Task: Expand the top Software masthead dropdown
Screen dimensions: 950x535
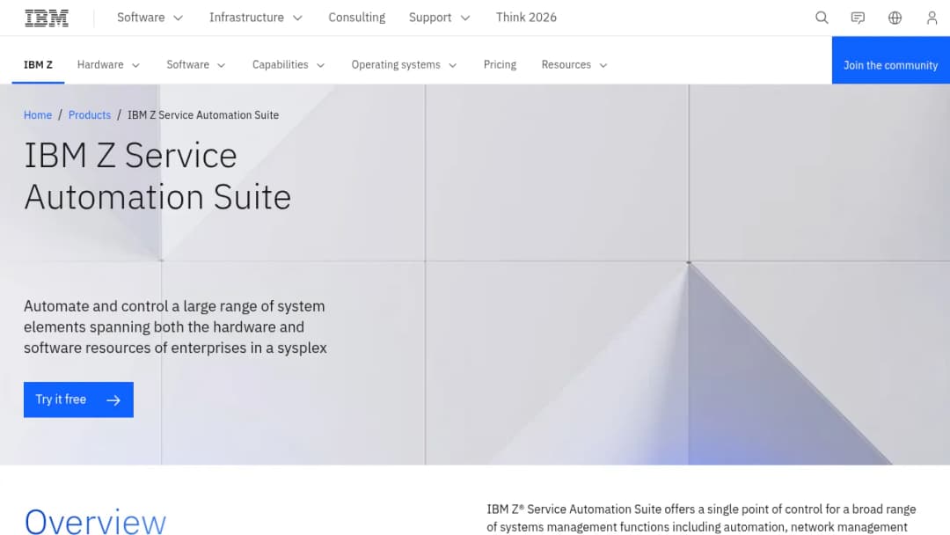Action: point(150,18)
